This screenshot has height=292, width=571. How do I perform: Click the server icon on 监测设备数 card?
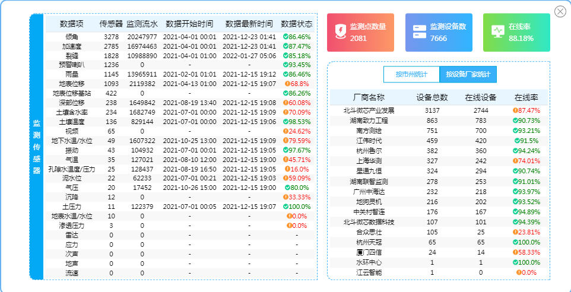[420, 32]
